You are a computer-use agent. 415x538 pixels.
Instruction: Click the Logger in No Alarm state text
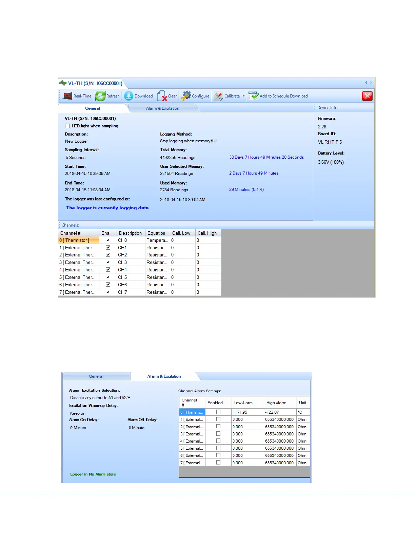click(x=93, y=474)
